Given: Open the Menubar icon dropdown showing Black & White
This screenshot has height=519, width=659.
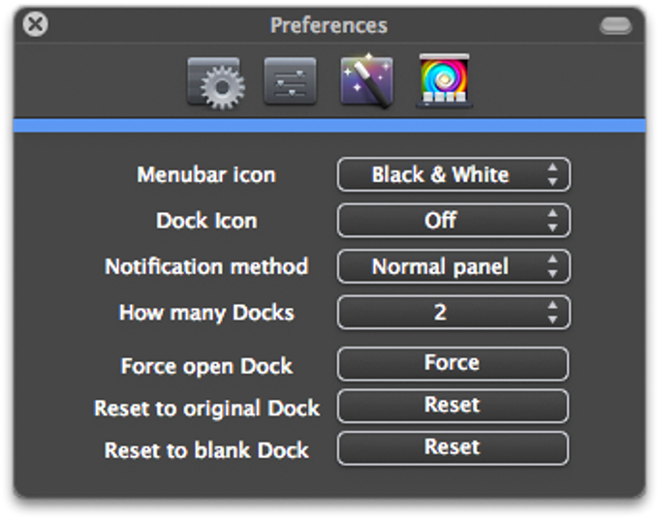Looking at the screenshot, I should (453, 175).
